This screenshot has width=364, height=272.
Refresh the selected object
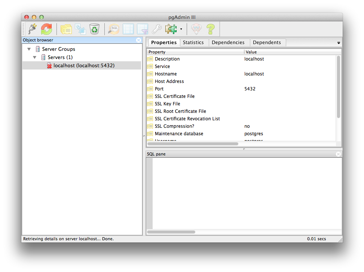[46, 29]
